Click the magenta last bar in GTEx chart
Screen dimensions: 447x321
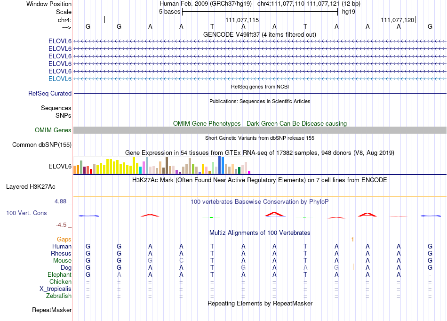(x=249, y=172)
